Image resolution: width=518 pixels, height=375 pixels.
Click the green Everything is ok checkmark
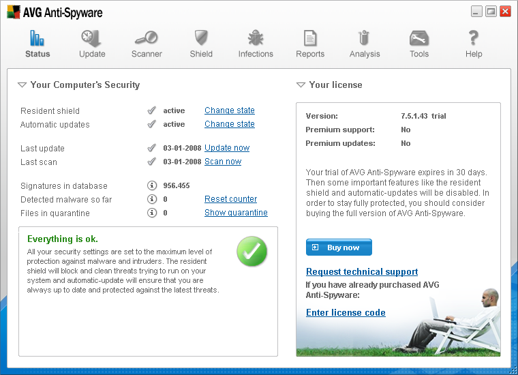(x=252, y=252)
